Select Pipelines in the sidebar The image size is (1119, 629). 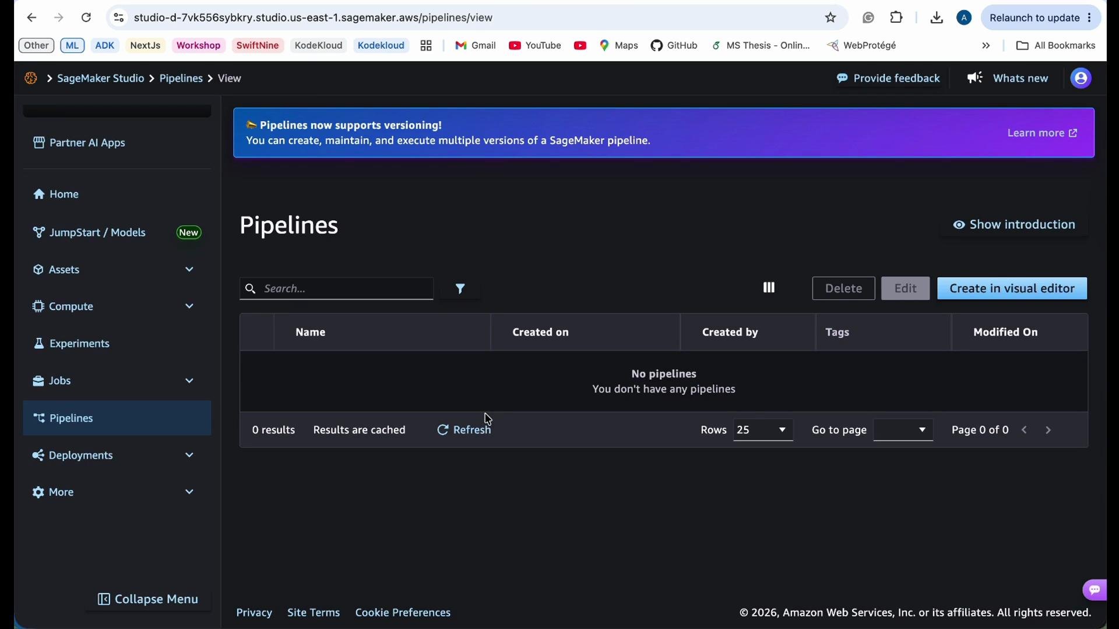click(x=117, y=418)
